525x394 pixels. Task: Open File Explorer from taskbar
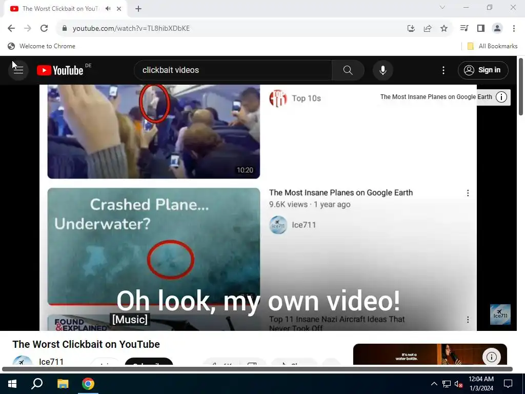pos(63,384)
